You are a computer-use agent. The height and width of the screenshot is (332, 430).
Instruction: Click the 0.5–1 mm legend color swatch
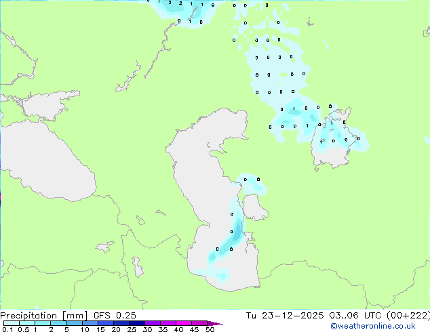(x=27, y=323)
